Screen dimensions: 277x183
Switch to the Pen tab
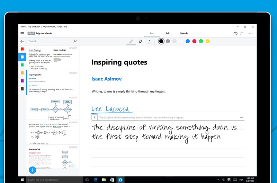click(152, 33)
